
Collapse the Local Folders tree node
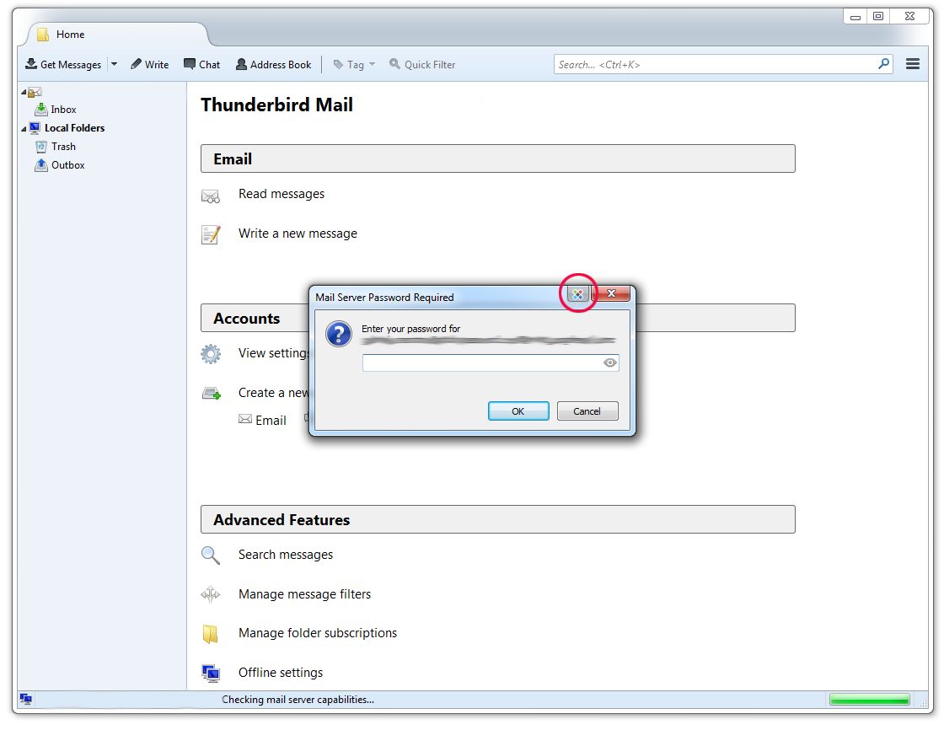[24, 129]
